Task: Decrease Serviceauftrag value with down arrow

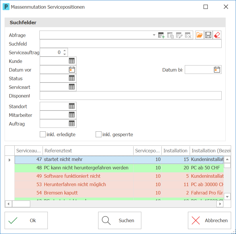Action: 64,54
